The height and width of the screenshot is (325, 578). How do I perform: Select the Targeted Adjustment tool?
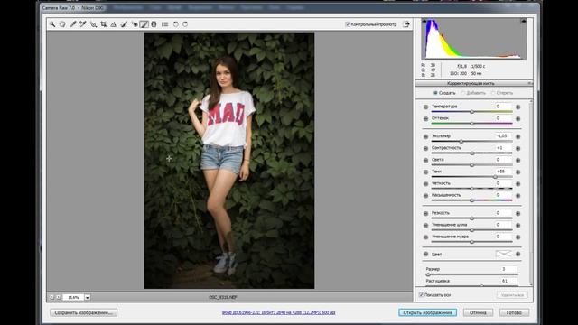(x=93, y=24)
